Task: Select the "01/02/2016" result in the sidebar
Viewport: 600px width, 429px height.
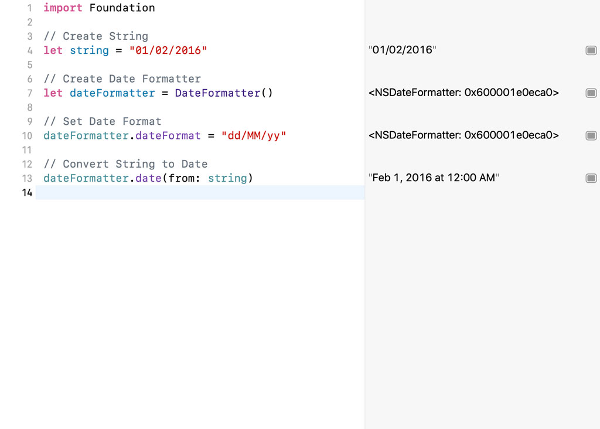Action: pos(403,50)
